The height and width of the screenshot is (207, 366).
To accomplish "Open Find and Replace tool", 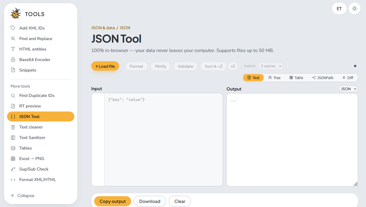I will click(x=41, y=39).
